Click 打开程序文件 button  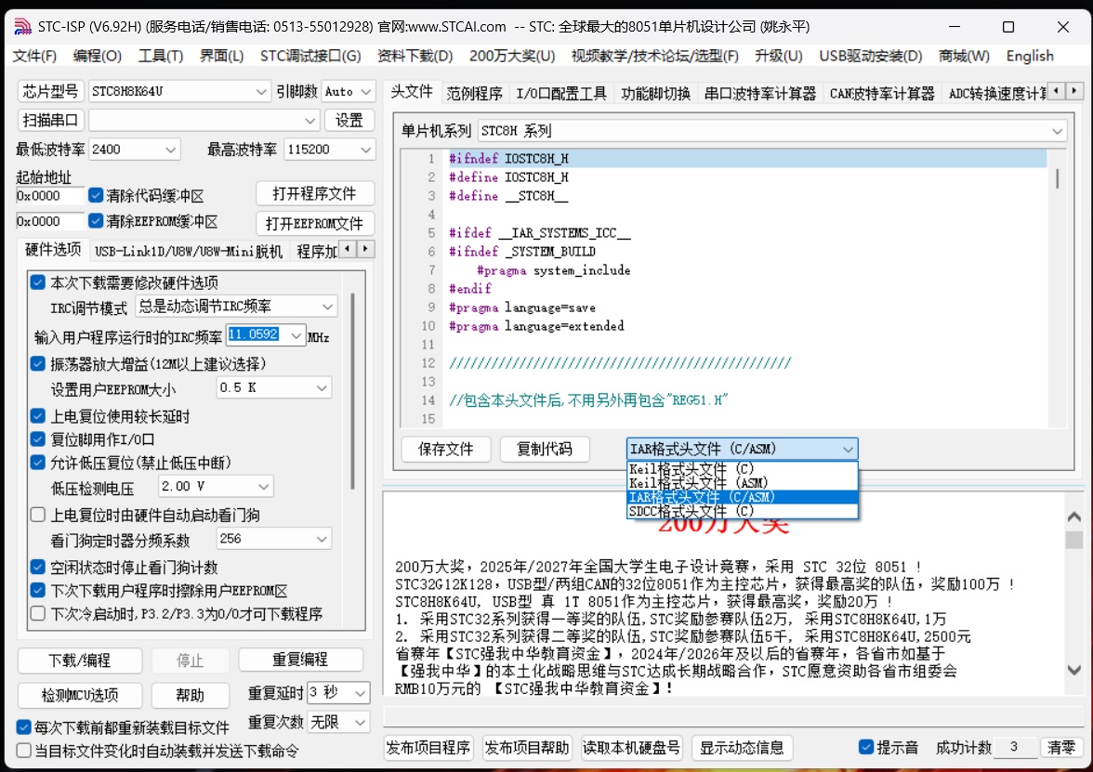[314, 193]
